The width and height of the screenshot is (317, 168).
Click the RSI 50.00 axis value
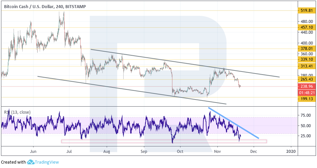coord(306,126)
